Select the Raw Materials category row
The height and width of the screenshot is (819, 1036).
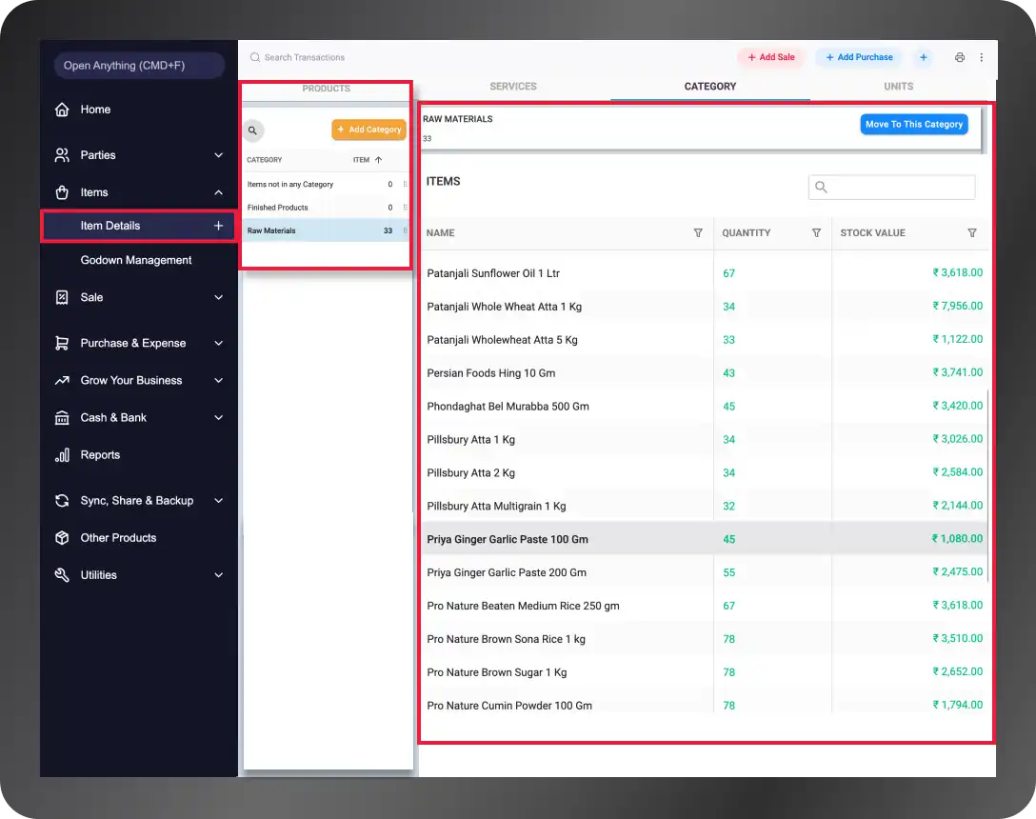click(326, 230)
